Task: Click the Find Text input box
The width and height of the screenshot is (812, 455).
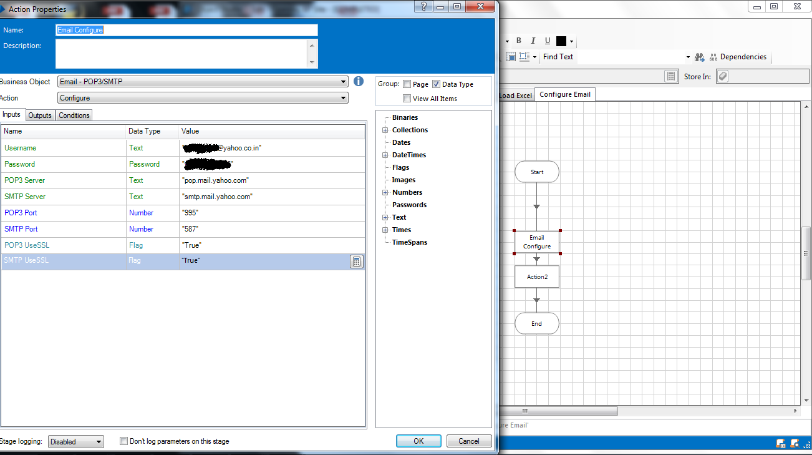Action: click(630, 57)
